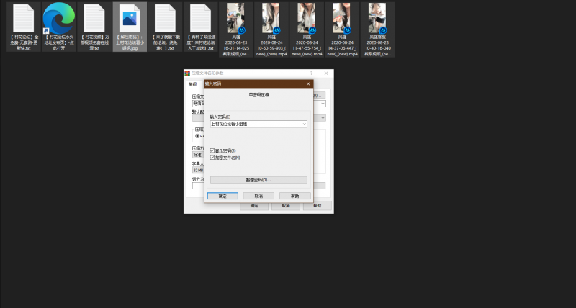Click the fifth file, a .txt document

click(166, 19)
